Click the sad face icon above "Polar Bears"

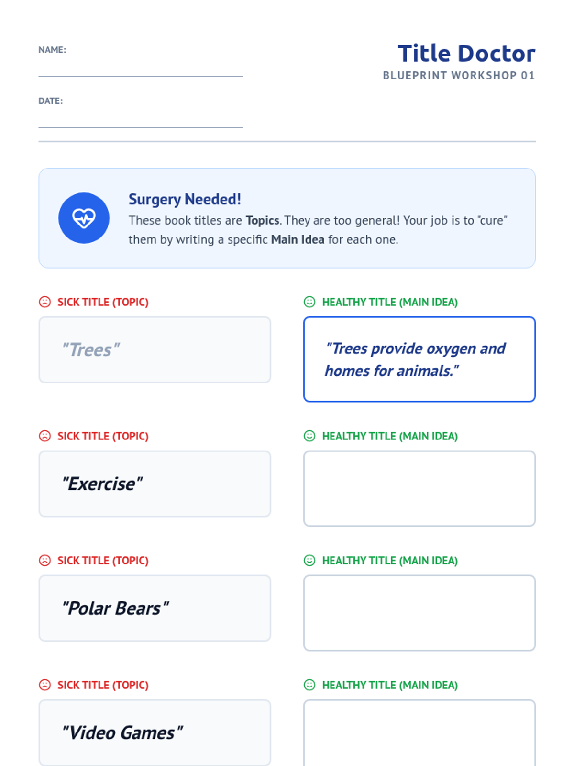45,561
